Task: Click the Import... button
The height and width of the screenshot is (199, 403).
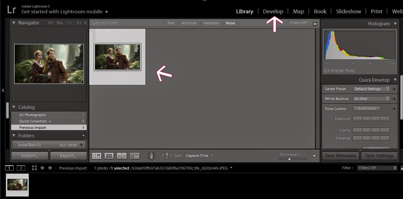Action: pos(30,156)
